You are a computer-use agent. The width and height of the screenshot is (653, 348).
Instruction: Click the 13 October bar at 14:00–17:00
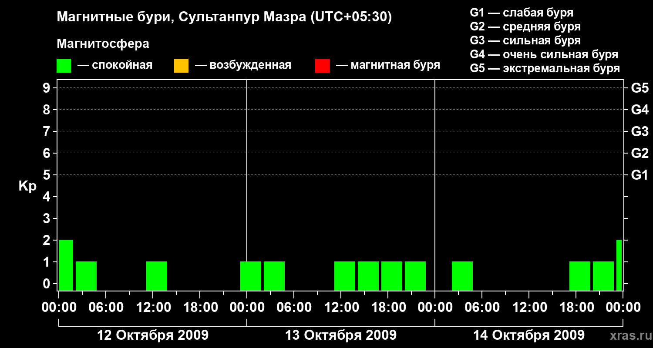click(x=368, y=276)
